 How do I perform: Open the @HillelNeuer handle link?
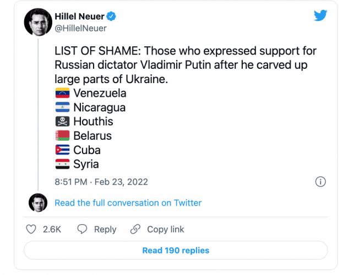pyautogui.click(x=80, y=28)
